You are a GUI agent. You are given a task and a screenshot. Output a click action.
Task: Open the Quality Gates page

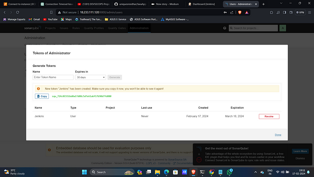click(x=117, y=28)
